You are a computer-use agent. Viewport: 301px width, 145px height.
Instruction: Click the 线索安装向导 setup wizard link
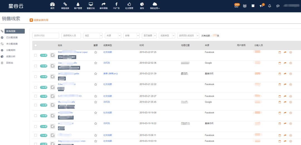(39, 20)
